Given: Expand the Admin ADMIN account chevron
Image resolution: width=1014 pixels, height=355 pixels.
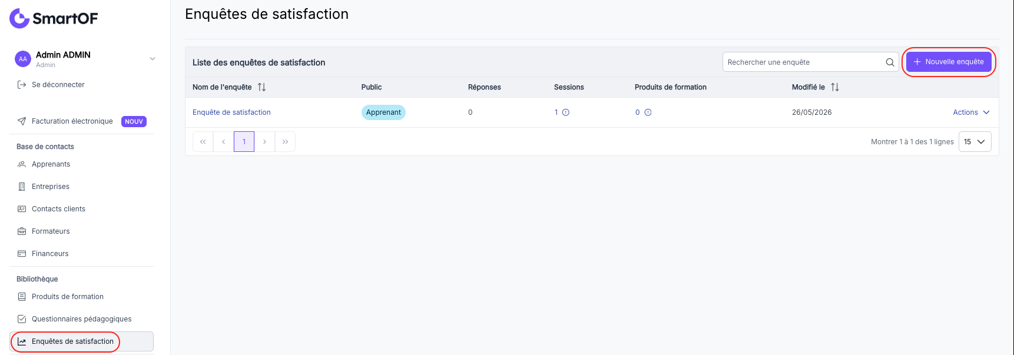Looking at the screenshot, I should [x=153, y=59].
